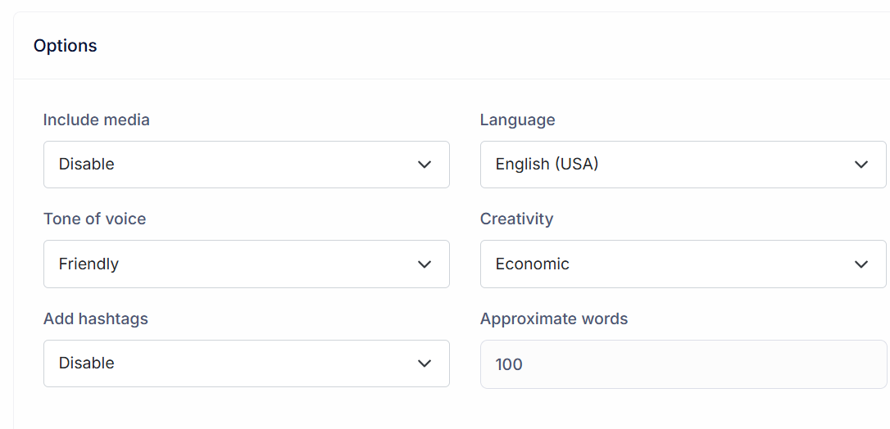Open the Language select box
890x429 pixels.
coord(682,165)
